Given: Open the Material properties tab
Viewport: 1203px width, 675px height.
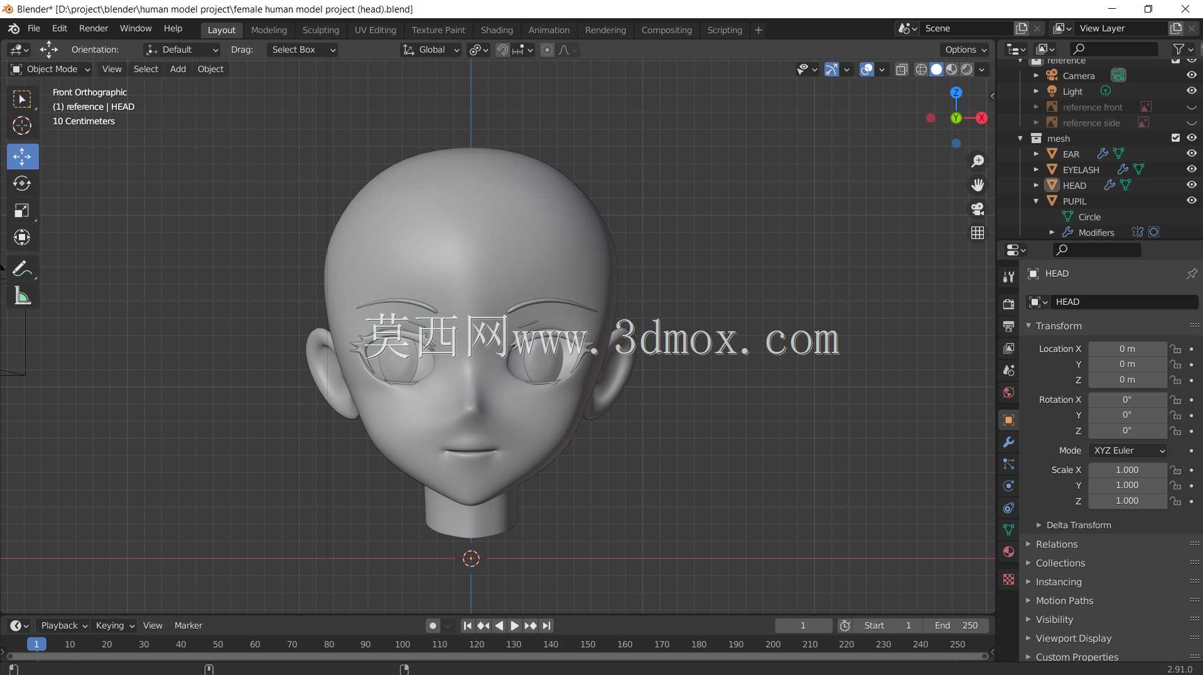Looking at the screenshot, I should point(1008,552).
